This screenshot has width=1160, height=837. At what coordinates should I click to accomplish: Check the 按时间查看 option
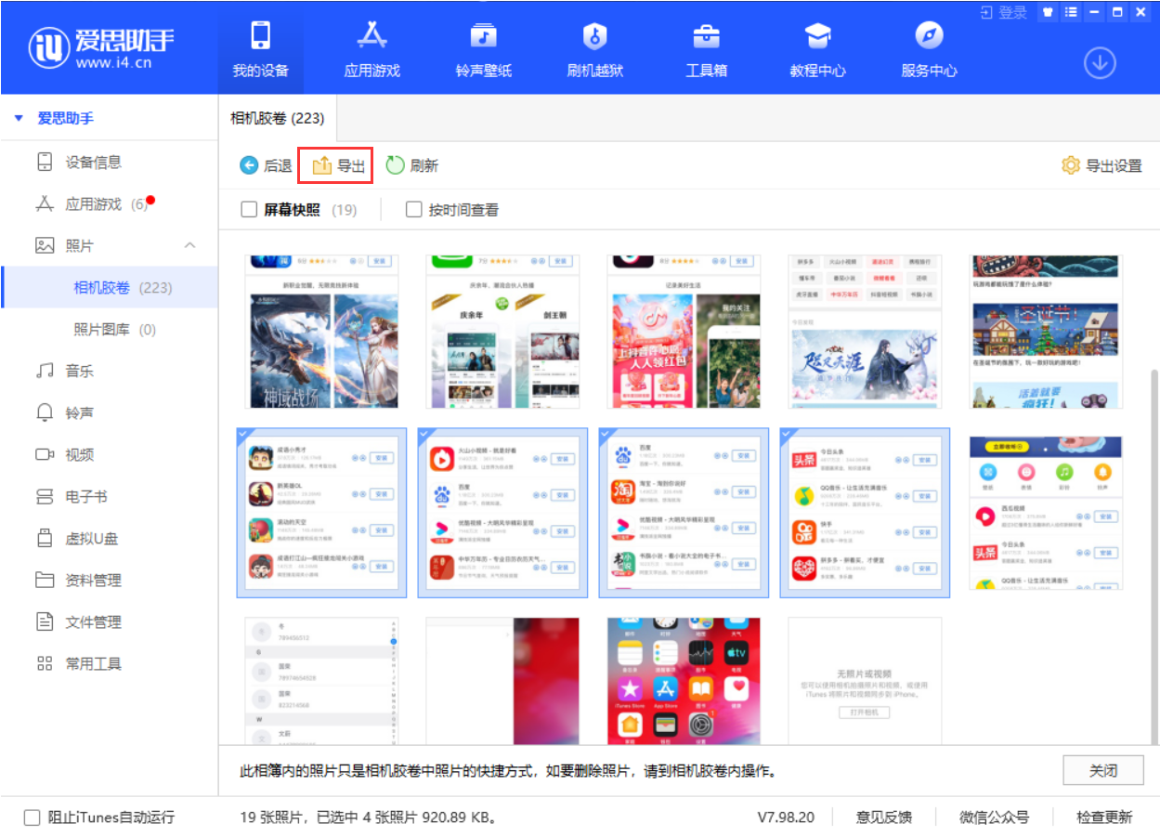(x=413, y=209)
